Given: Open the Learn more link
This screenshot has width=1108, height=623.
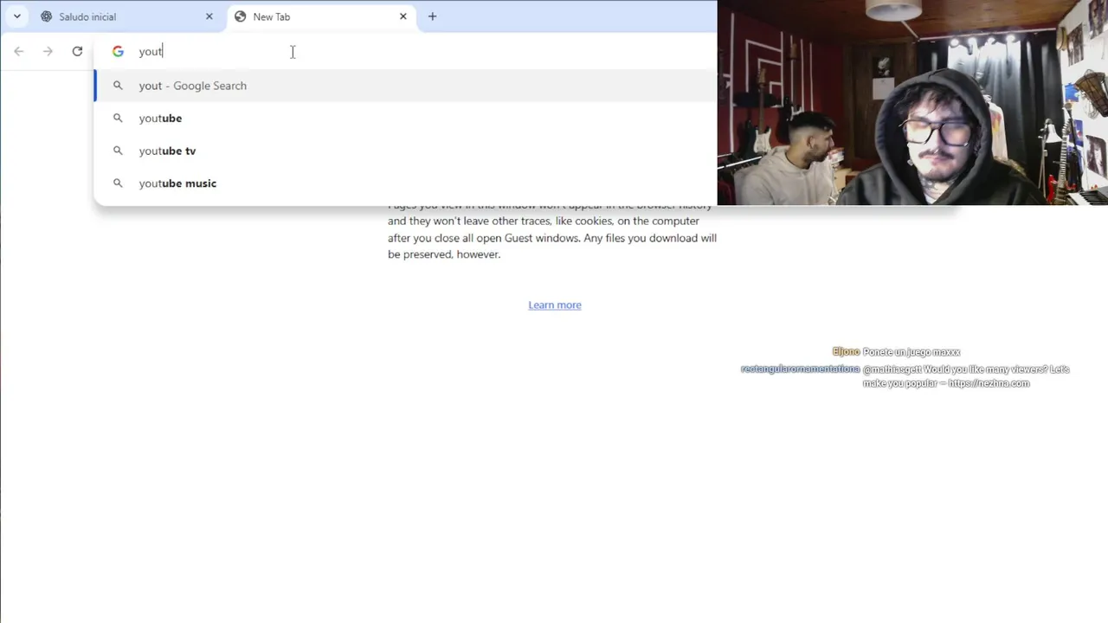Looking at the screenshot, I should 555,305.
